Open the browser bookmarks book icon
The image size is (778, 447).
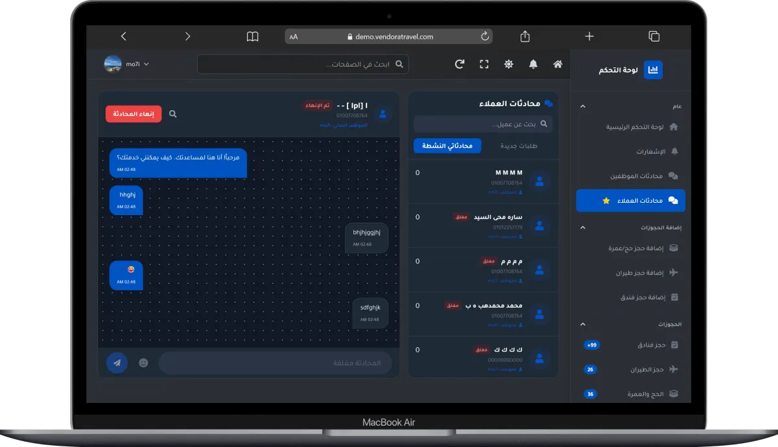coord(252,36)
